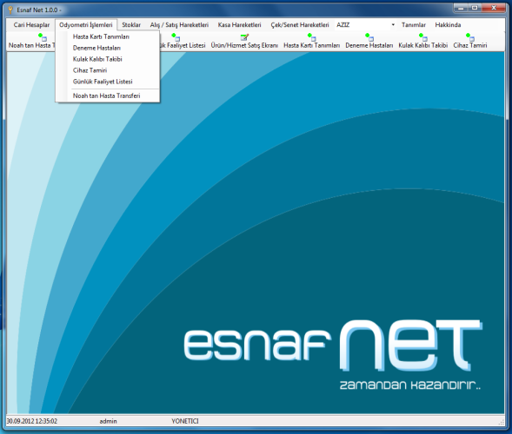Open the Hakkında menu

(x=448, y=25)
